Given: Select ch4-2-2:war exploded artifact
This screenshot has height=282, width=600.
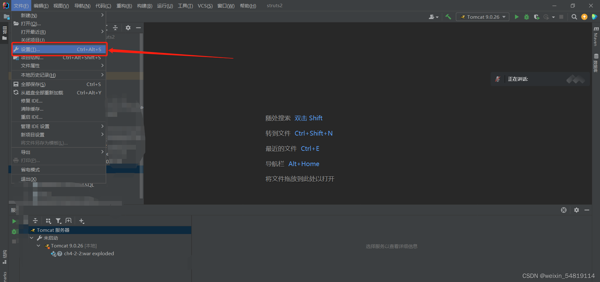Looking at the screenshot, I should coord(89,254).
